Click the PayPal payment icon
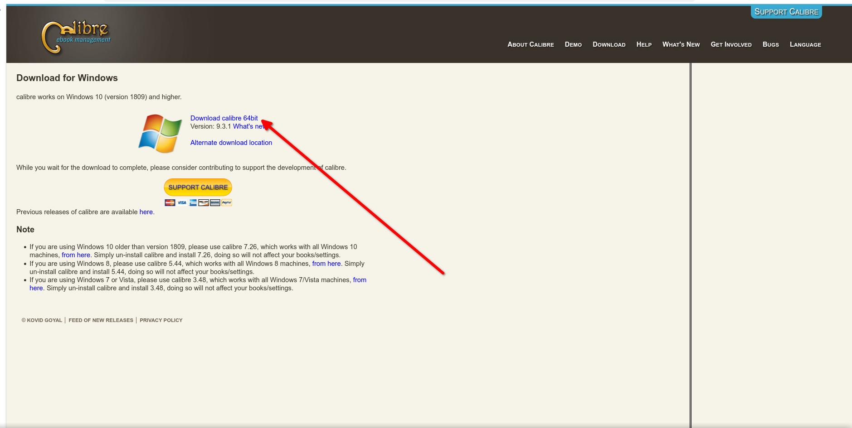852x428 pixels. pyautogui.click(x=227, y=202)
